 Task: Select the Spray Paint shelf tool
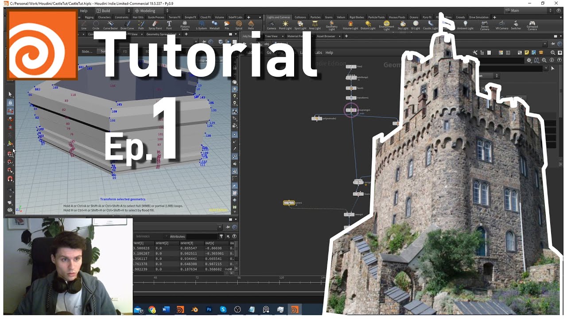click(155, 25)
